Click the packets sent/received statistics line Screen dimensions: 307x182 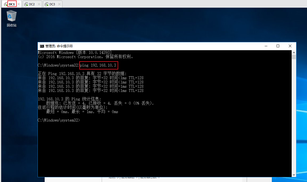pos(100,103)
